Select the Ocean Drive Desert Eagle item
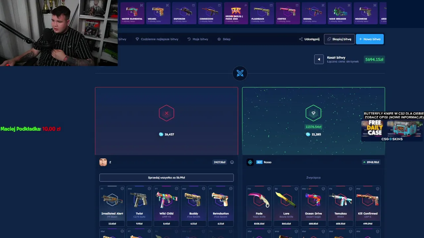Viewport: 424px width, 238px height. point(313,206)
